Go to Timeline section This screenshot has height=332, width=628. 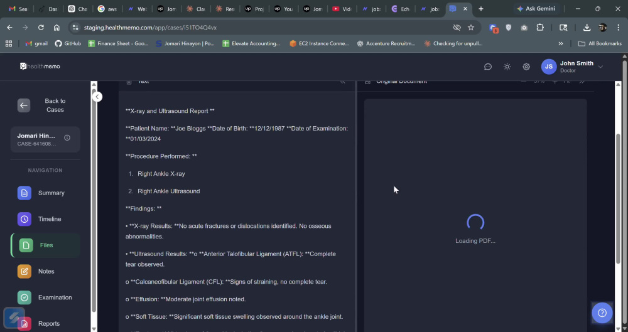point(45,219)
